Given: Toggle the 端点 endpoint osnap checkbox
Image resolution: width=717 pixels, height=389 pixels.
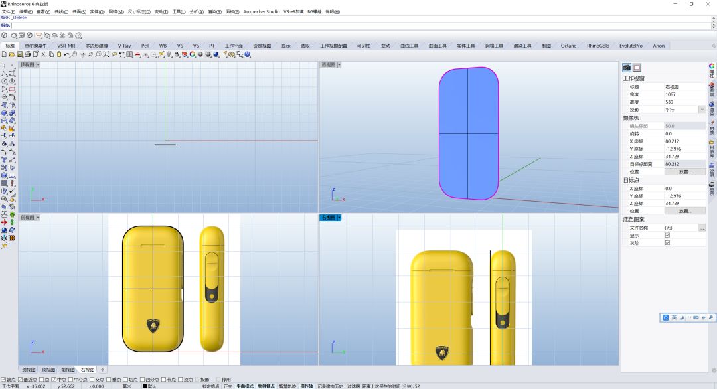Looking at the screenshot, I should 3,380.
